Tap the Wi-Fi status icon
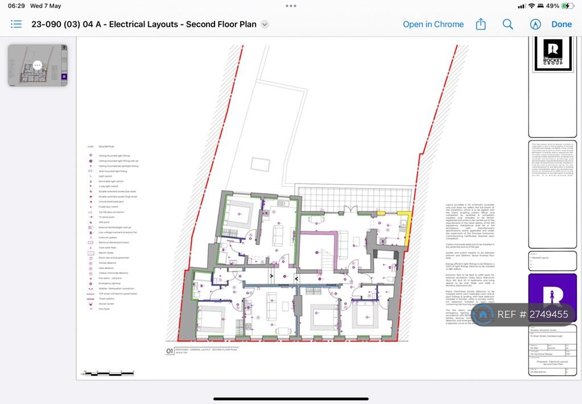This screenshot has height=404, width=582. coord(531,6)
